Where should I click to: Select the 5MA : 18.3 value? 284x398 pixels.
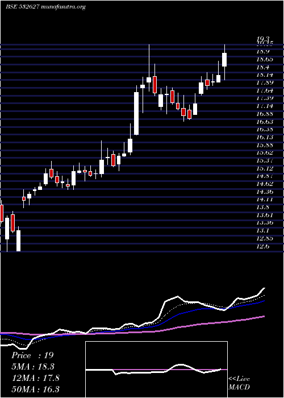click(33, 367)
